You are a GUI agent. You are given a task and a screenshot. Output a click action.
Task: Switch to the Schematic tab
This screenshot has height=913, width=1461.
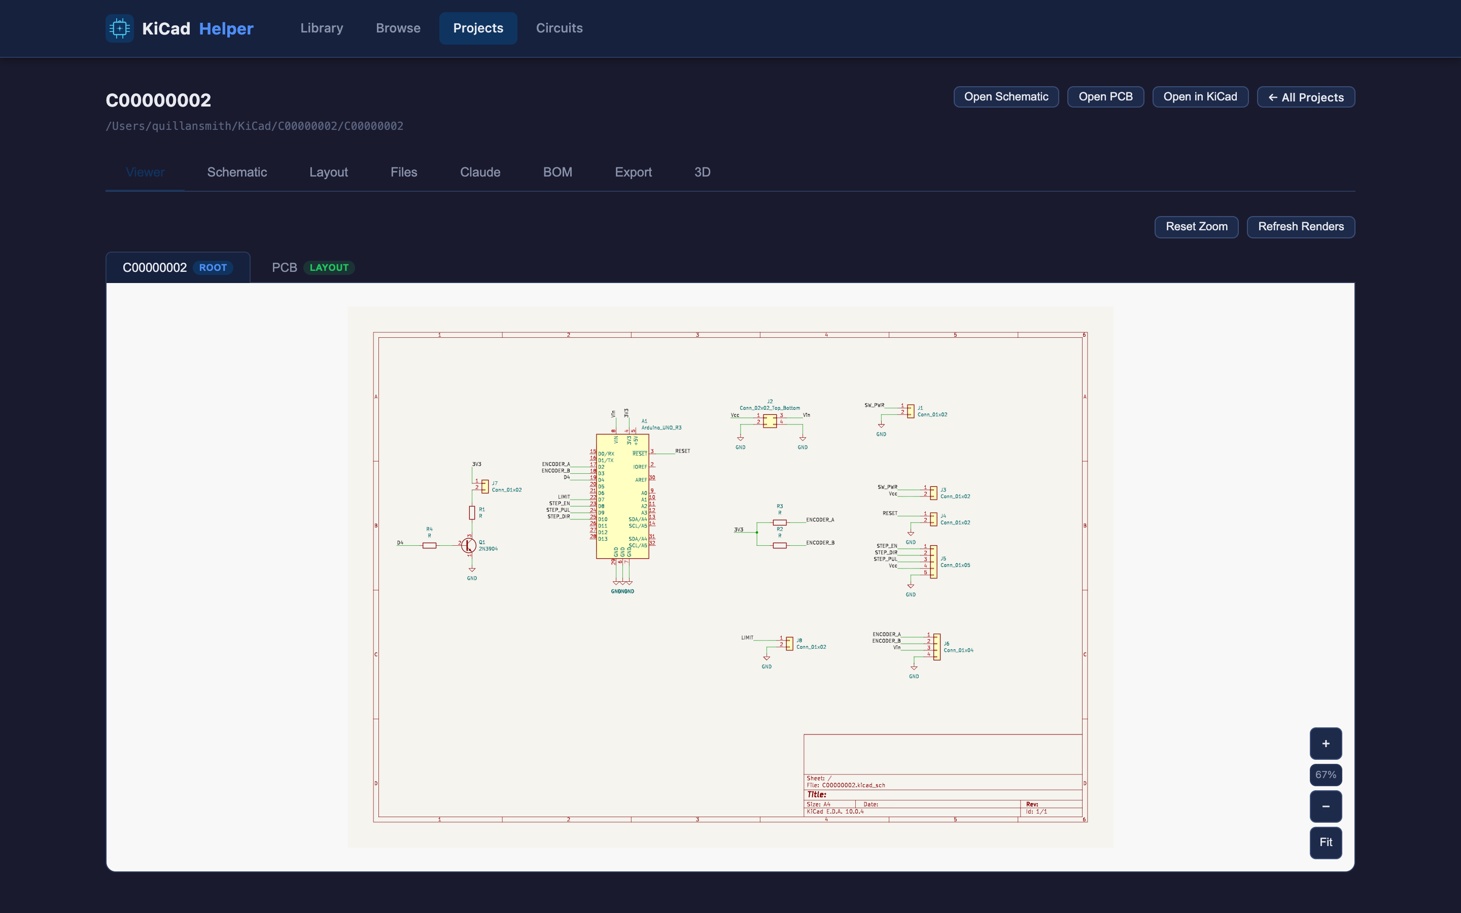[x=237, y=172]
